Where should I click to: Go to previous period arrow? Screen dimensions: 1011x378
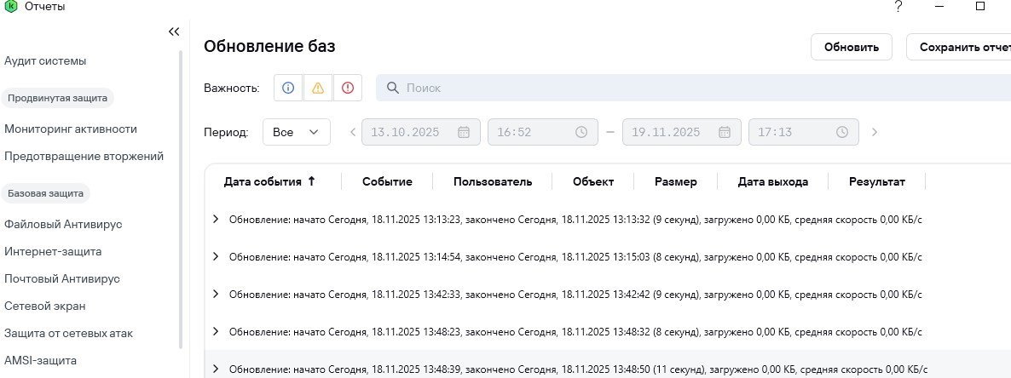click(x=353, y=132)
